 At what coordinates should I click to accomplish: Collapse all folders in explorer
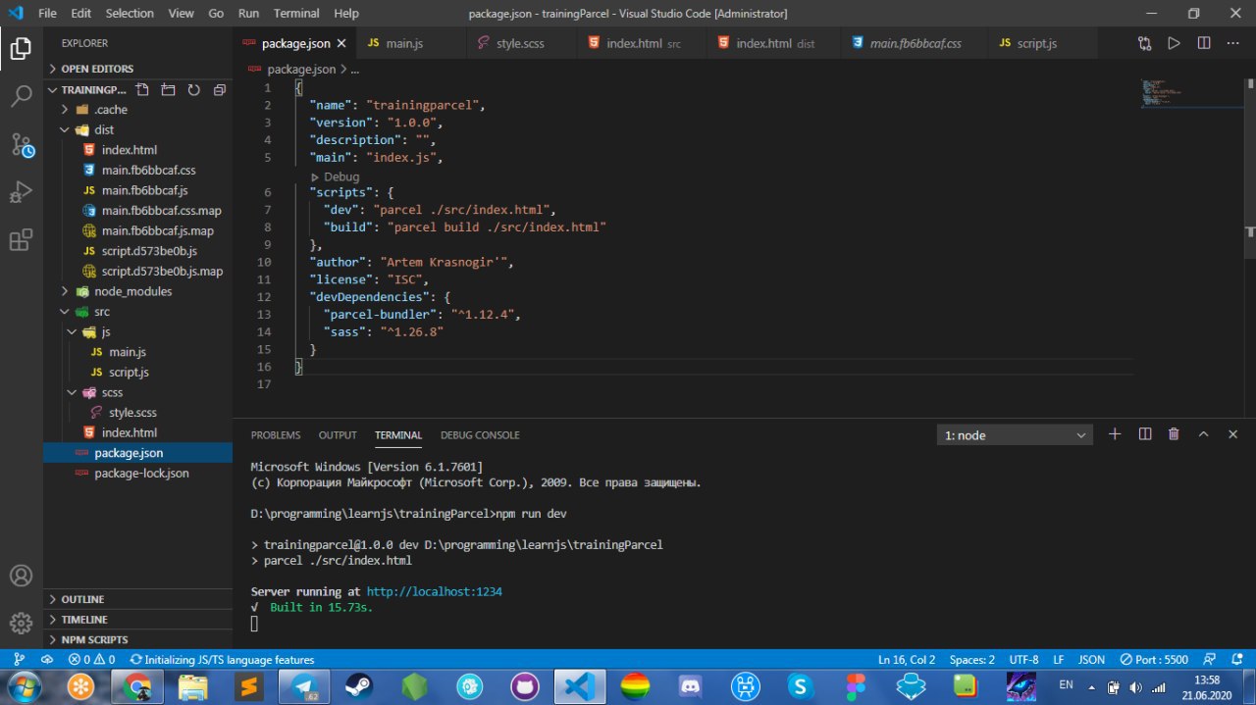[219, 89]
